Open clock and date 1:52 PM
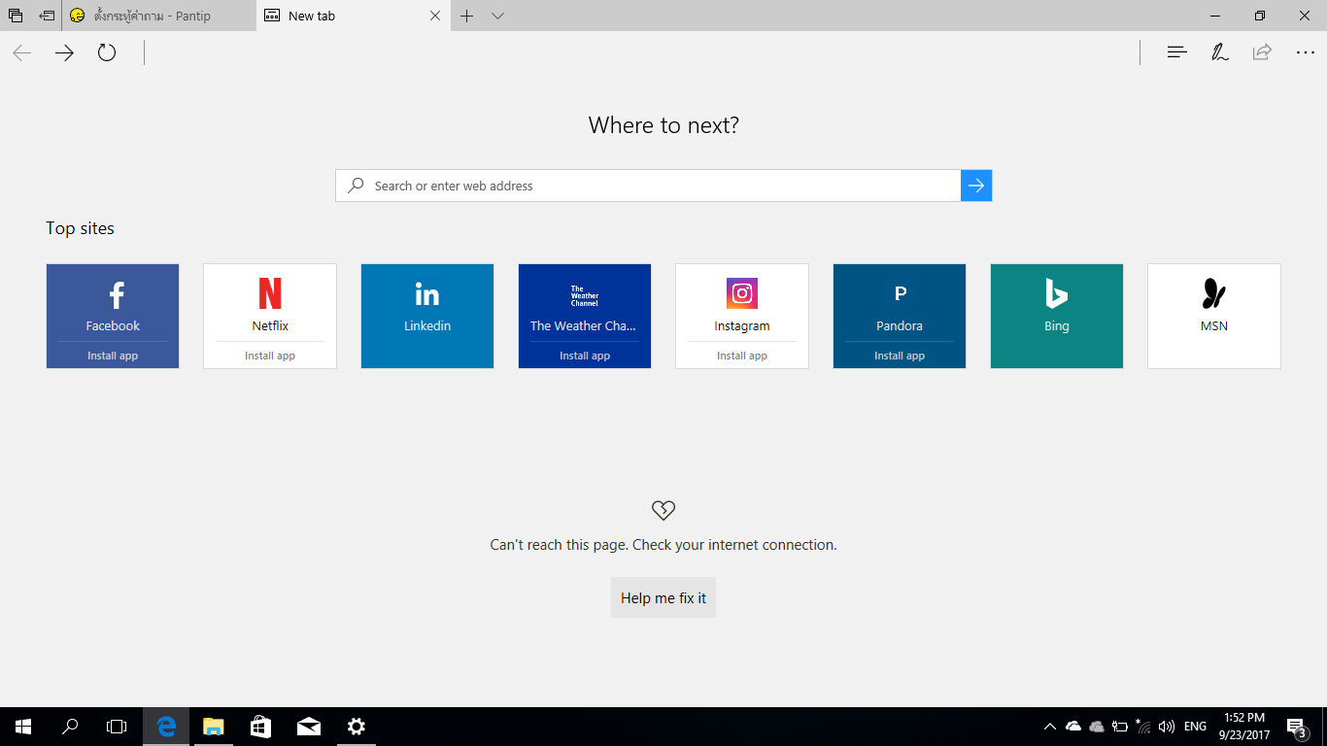 point(1244,727)
